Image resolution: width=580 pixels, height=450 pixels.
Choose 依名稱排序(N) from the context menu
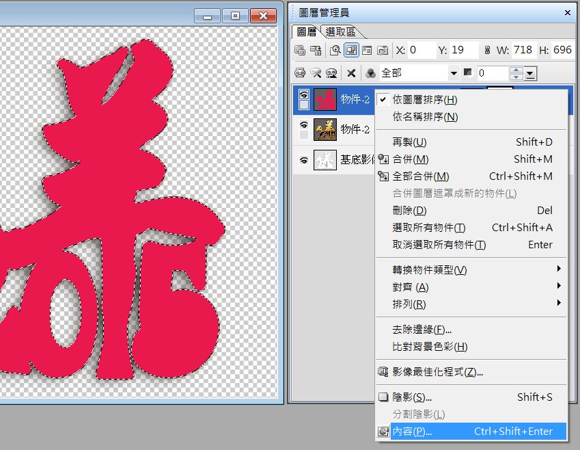click(471, 117)
